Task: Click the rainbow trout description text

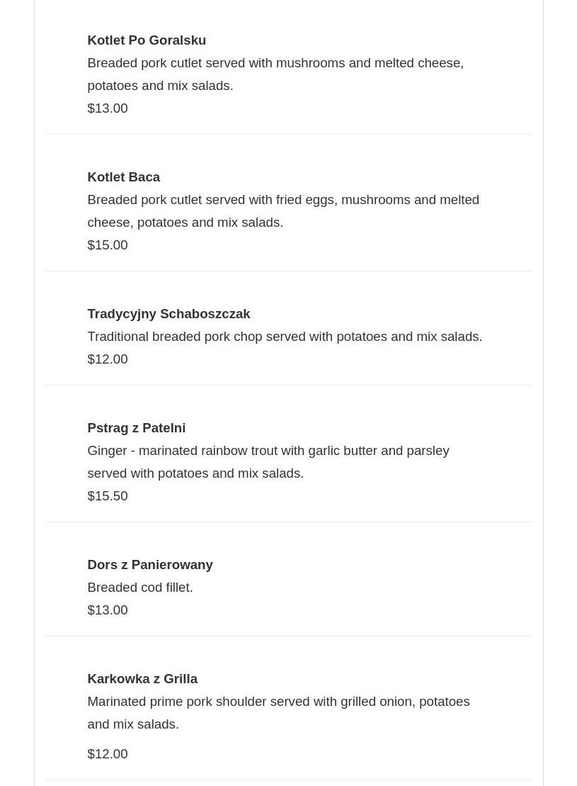Action: [268, 461]
